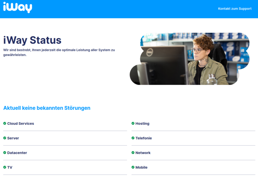
Task: Click the support employee photo
Action: (x=189, y=59)
